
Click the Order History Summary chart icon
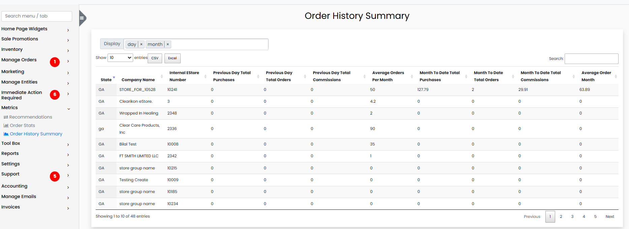tap(6, 134)
